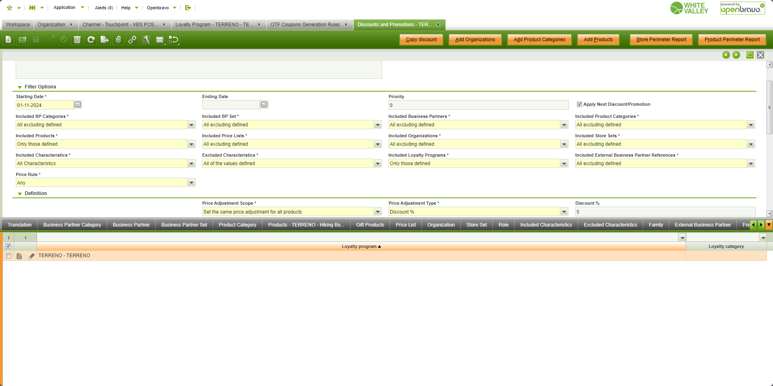This screenshot has height=386, width=773.
Task: Log out using the exit icon
Action: pyautogui.click(x=188, y=8)
